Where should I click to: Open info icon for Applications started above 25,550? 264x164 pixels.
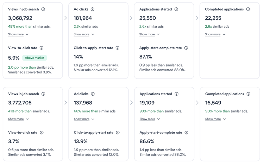coord(176,9)
